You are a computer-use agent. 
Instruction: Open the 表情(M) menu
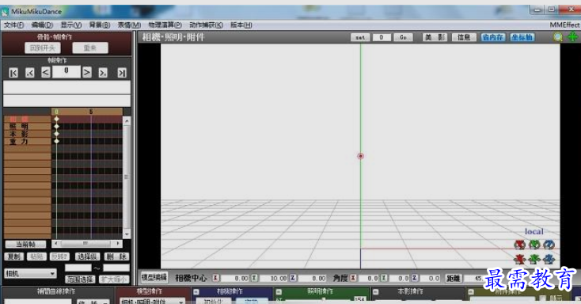click(x=129, y=25)
